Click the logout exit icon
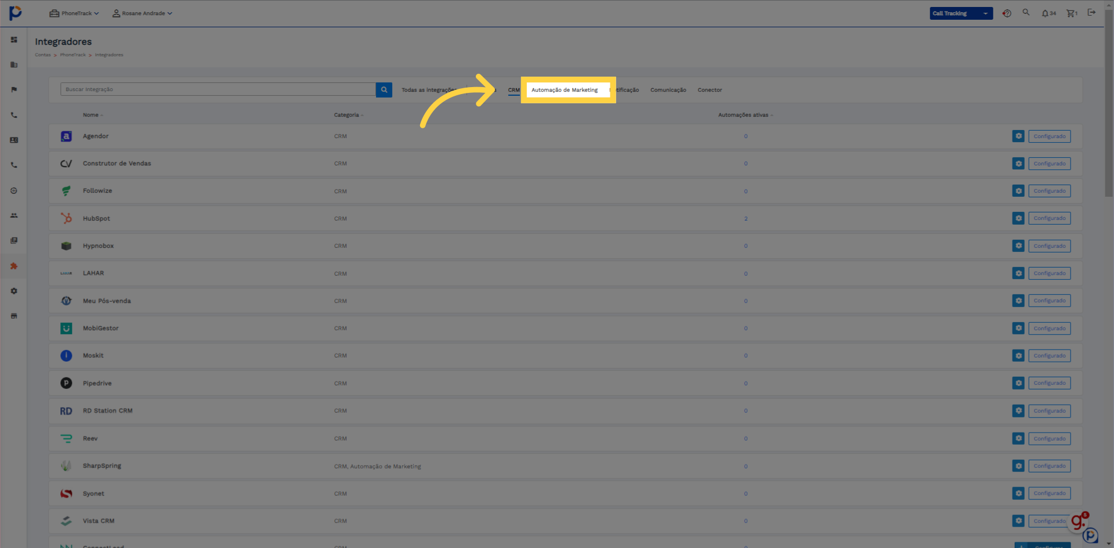Viewport: 1114px width, 548px height. click(x=1091, y=12)
